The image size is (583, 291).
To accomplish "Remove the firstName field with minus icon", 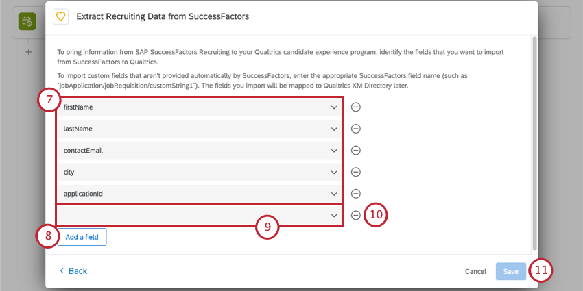I will [x=356, y=107].
